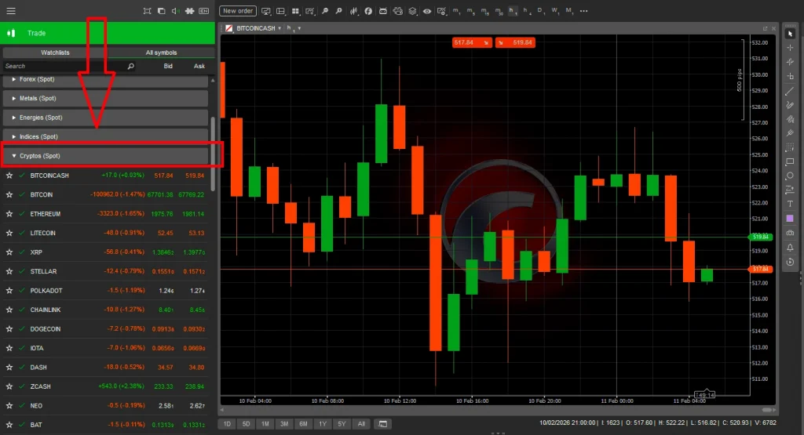The height and width of the screenshot is (435, 804).
Task: Select the cursor pointer tool
Action: [x=790, y=34]
